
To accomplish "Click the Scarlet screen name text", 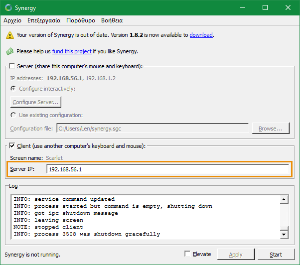I will pos(54,158).
